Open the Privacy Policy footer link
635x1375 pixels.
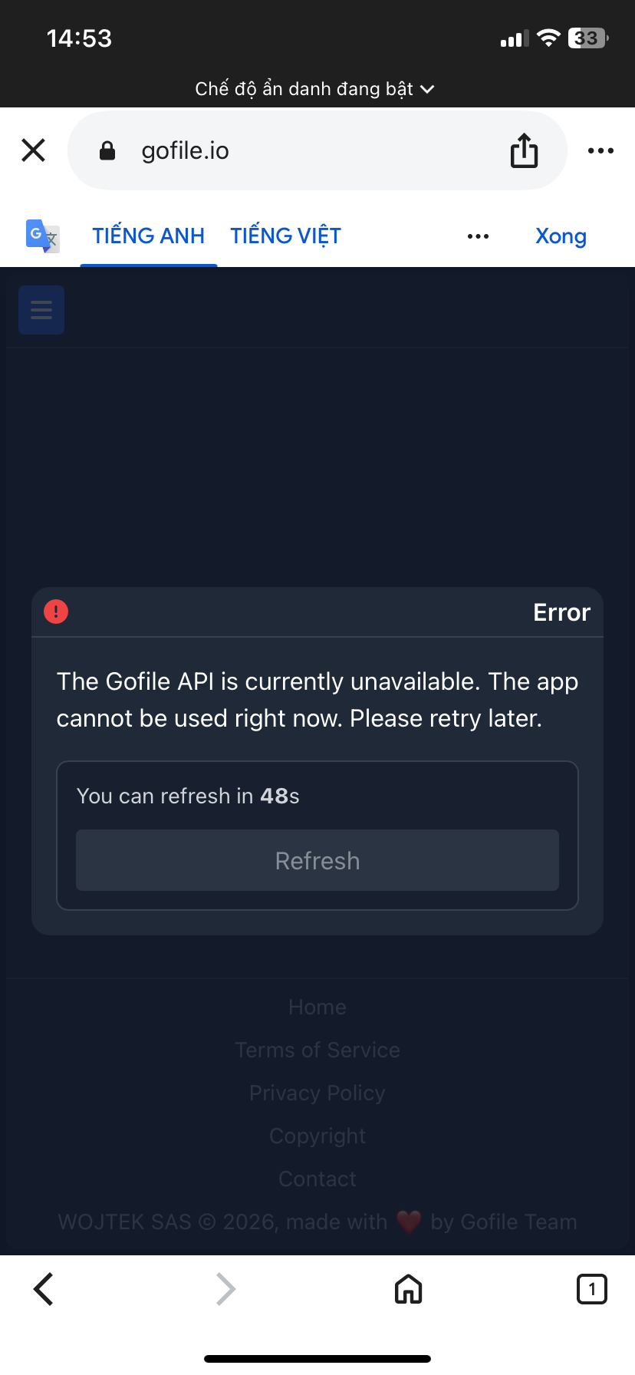click(317, 1093)
